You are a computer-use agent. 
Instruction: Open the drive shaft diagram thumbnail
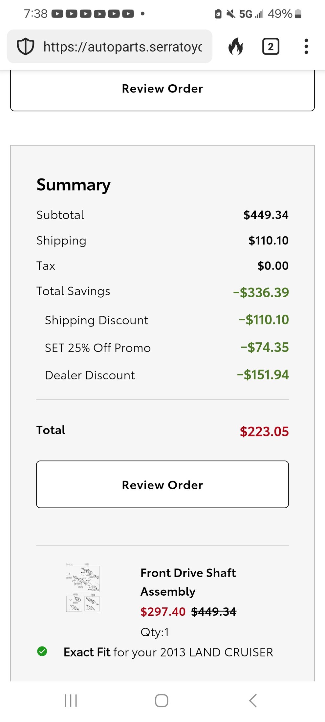pos(83,588)
